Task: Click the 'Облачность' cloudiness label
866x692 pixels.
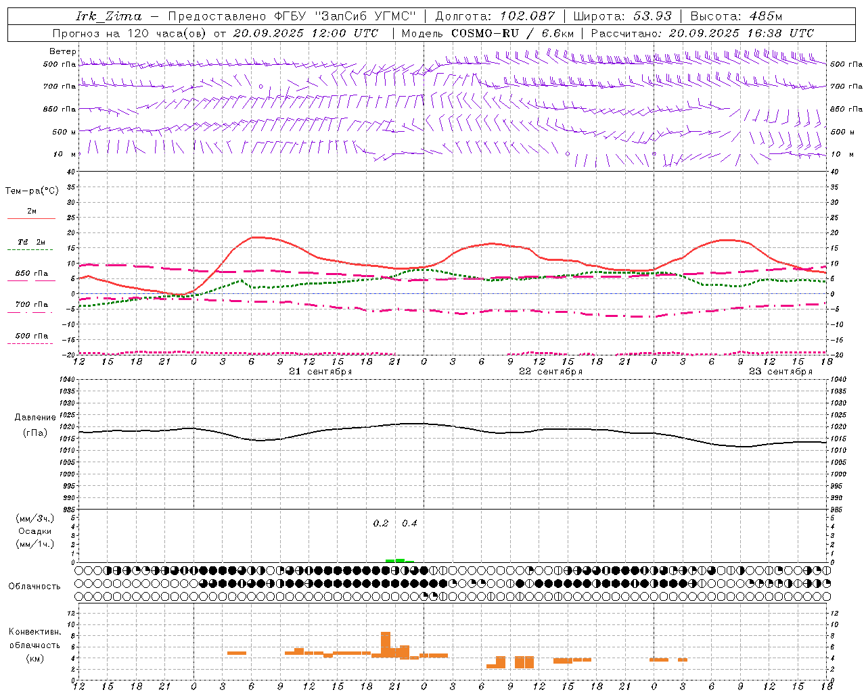Action: (35, 587)
